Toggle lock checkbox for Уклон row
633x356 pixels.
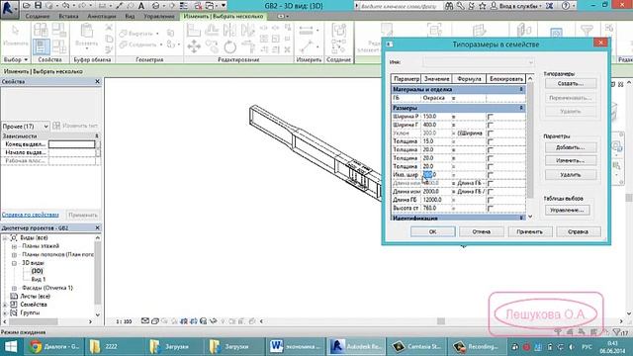tap(491, 133)
